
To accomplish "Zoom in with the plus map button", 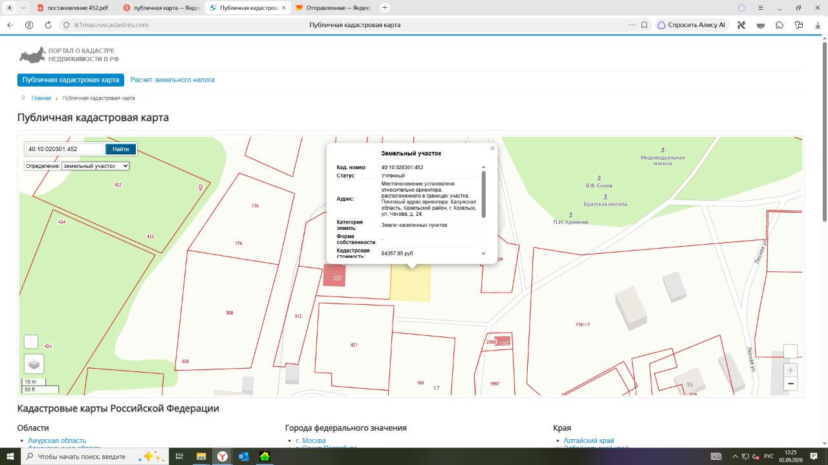I will point(790,371).
